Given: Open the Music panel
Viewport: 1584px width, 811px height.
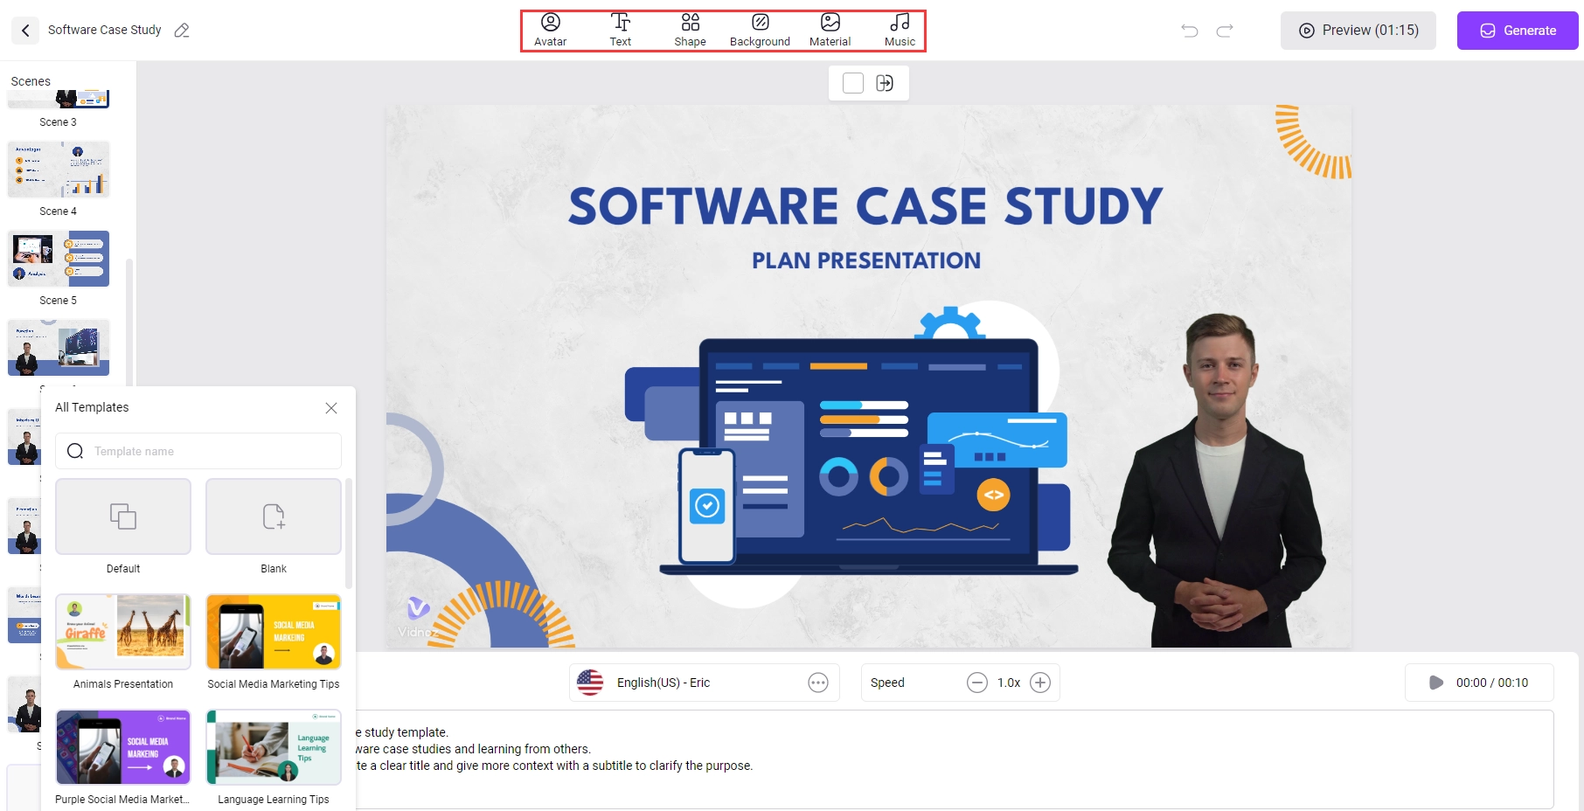Looking at the screenshot, I should (900, 30).
